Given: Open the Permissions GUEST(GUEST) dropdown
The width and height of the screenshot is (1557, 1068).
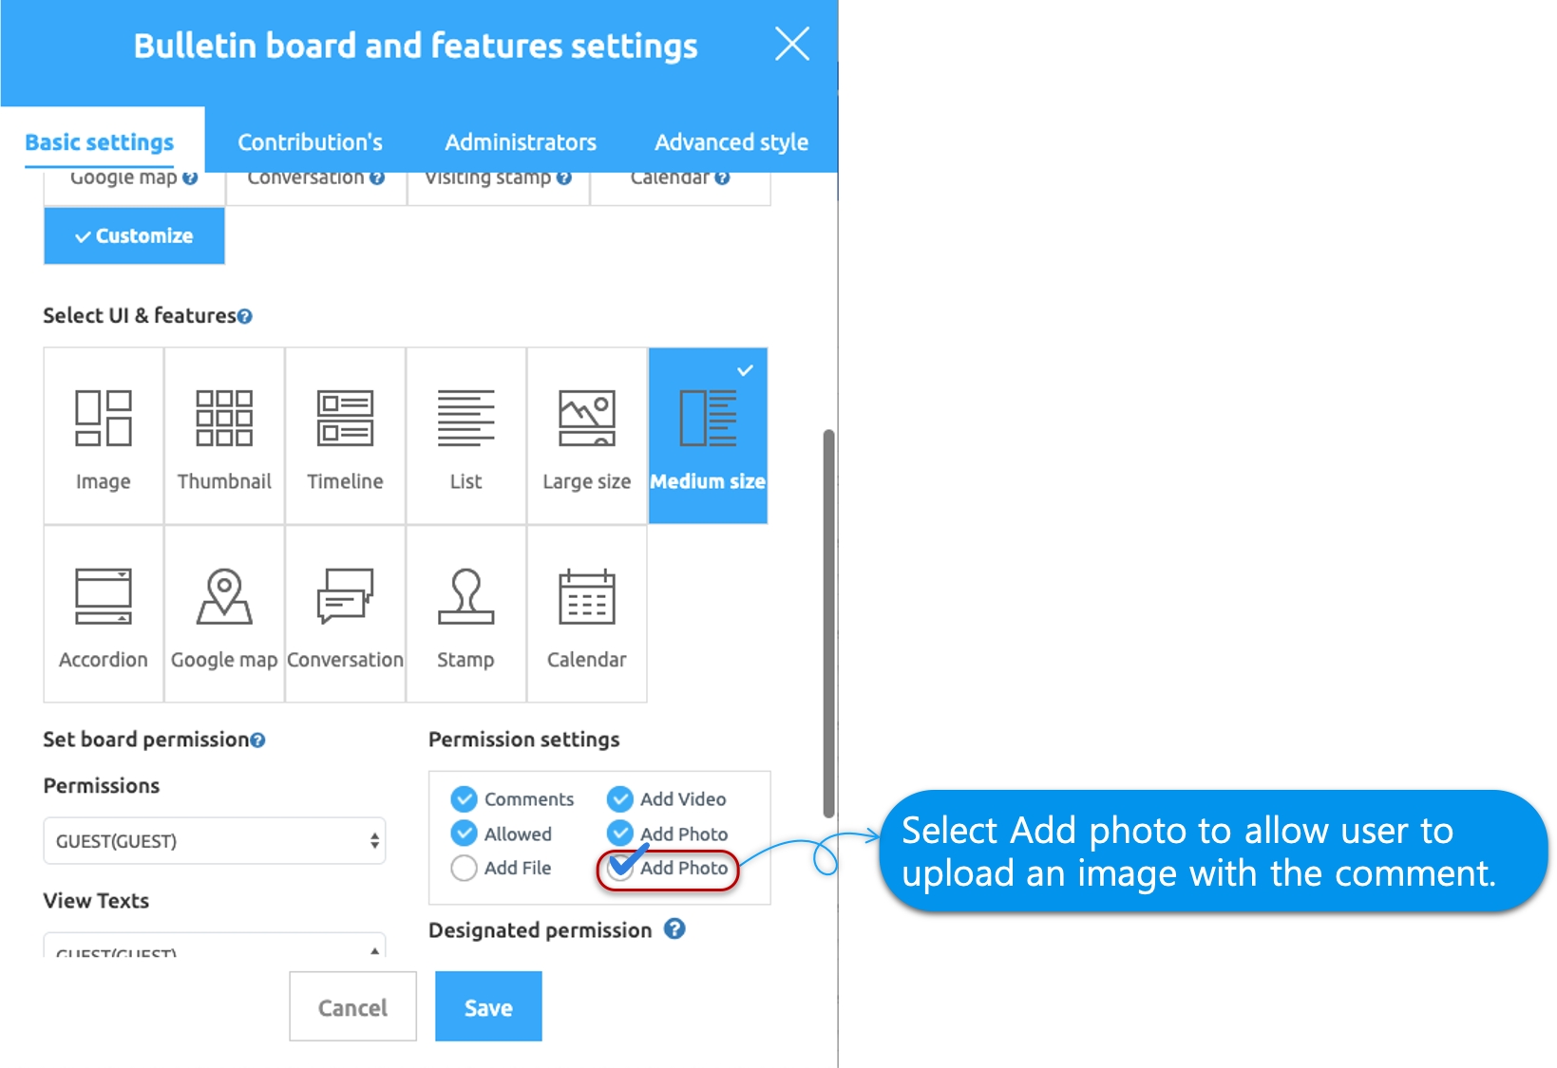Looking at the screenshot, I should coord(215,841).
